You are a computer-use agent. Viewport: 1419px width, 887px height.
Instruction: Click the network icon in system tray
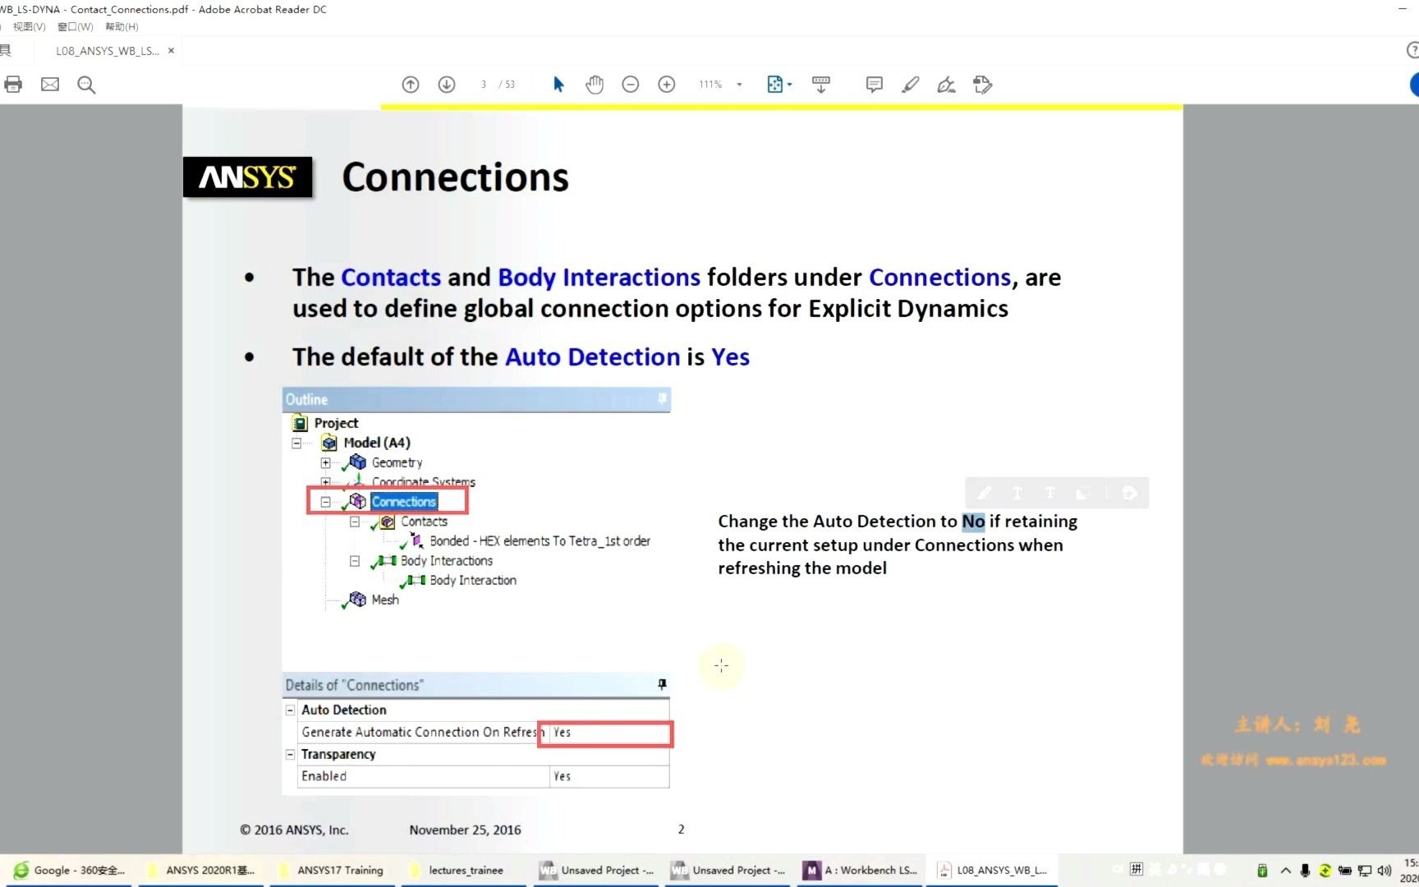click(x=1365, y=871)
